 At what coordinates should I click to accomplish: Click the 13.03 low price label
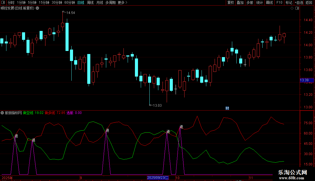(157, 106)
